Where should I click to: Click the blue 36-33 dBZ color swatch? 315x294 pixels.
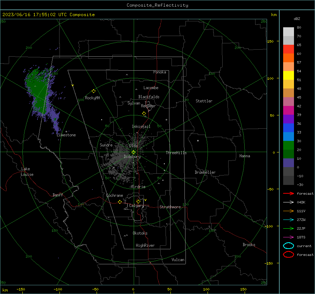(288, 128)
